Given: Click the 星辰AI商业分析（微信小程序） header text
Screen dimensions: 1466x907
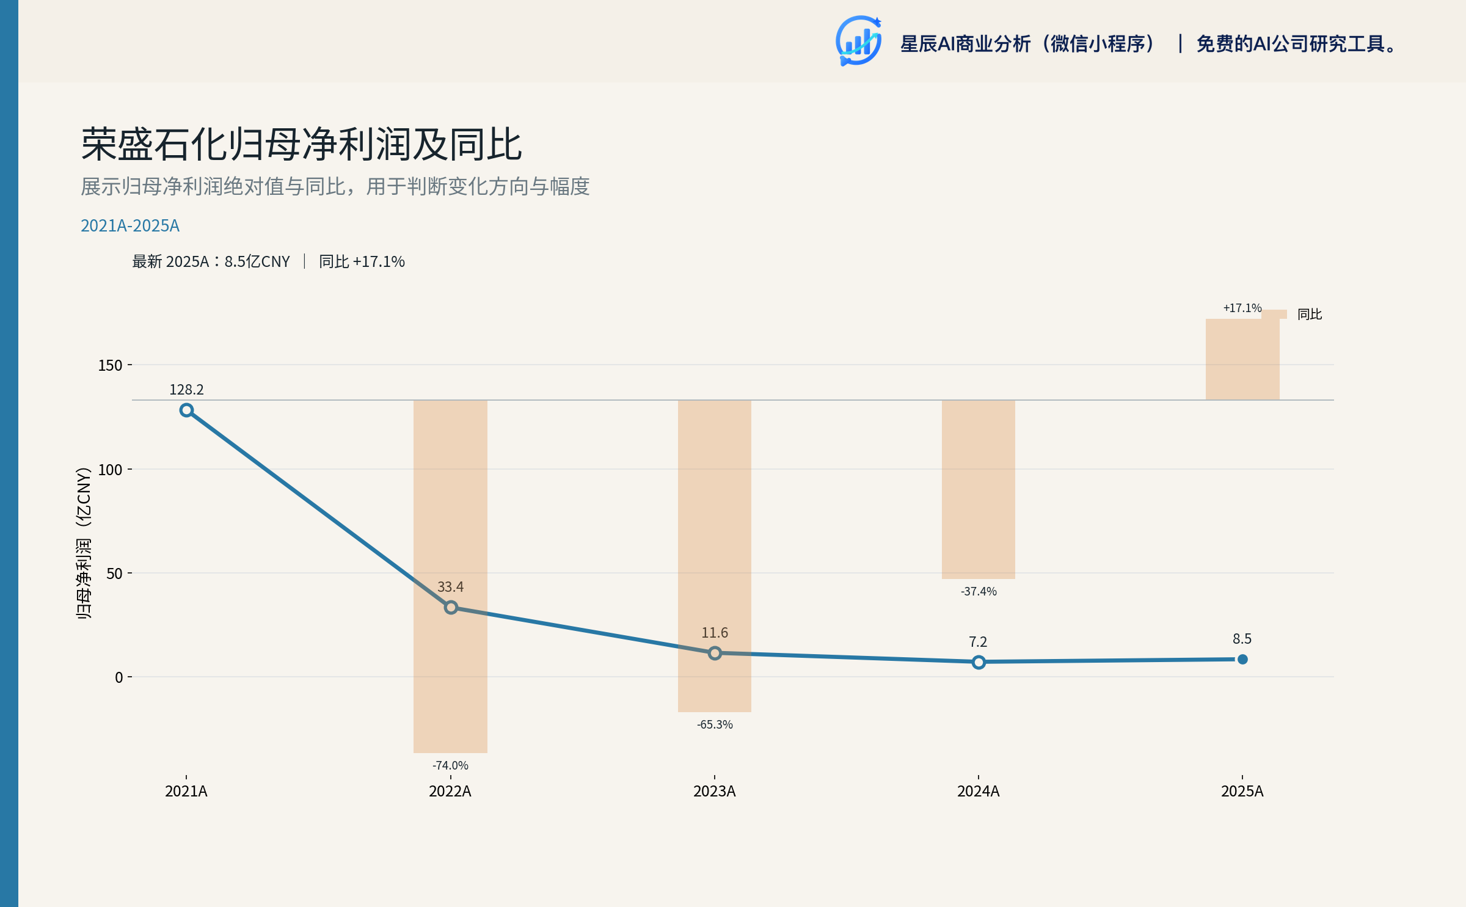Looking at the screenshot, I should 1029,44.
